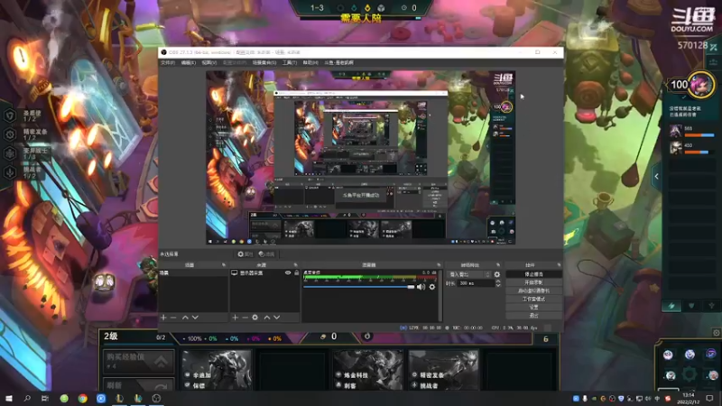Click the refresh shop button in the game
The image size is (722, 406).
point(139,385)
